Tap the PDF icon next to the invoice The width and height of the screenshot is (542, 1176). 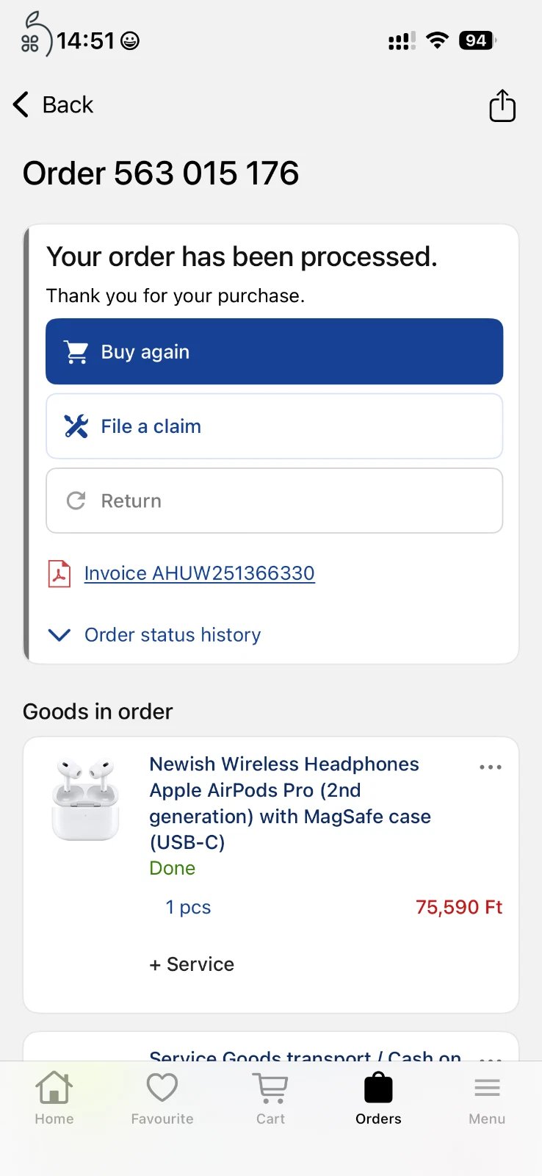tap(59, 573)
